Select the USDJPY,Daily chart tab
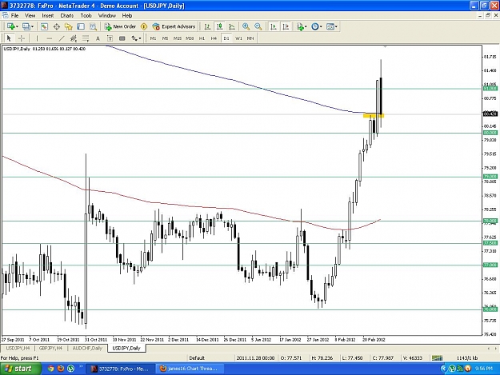 (x=126, y=349)
